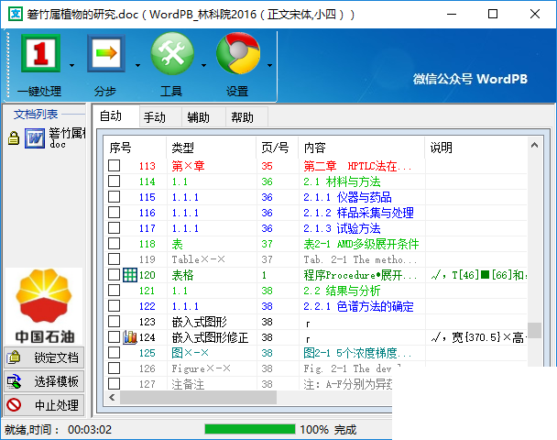Tick the checkbox for row 119
Viewport: 557px width, 440px height.
click(x=114, y=259)
